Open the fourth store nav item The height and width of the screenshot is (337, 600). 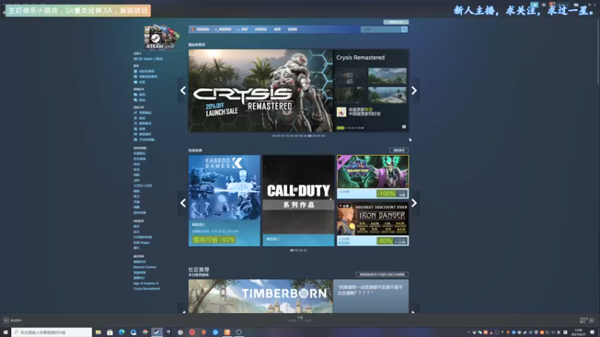coord(260,29)
